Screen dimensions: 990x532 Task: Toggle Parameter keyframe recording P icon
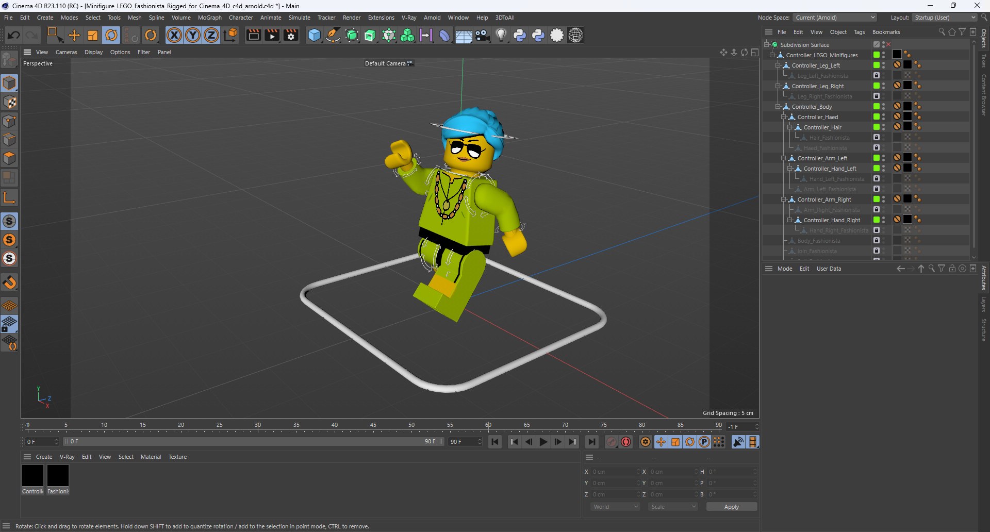pyautogui.click(x=704, y=442)
